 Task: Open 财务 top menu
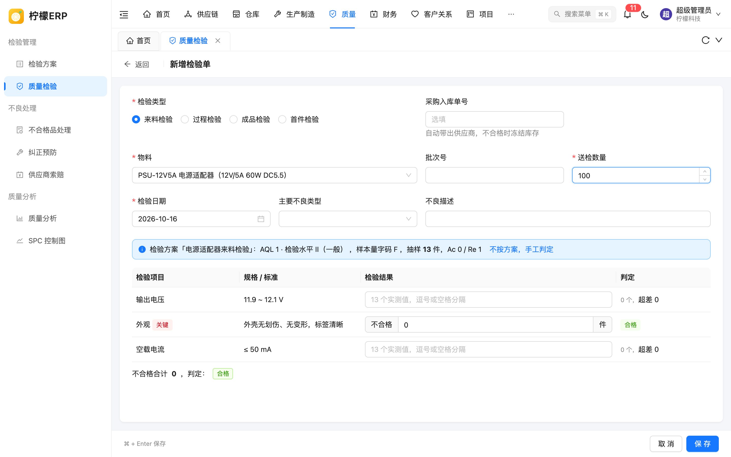coord(383,14)
